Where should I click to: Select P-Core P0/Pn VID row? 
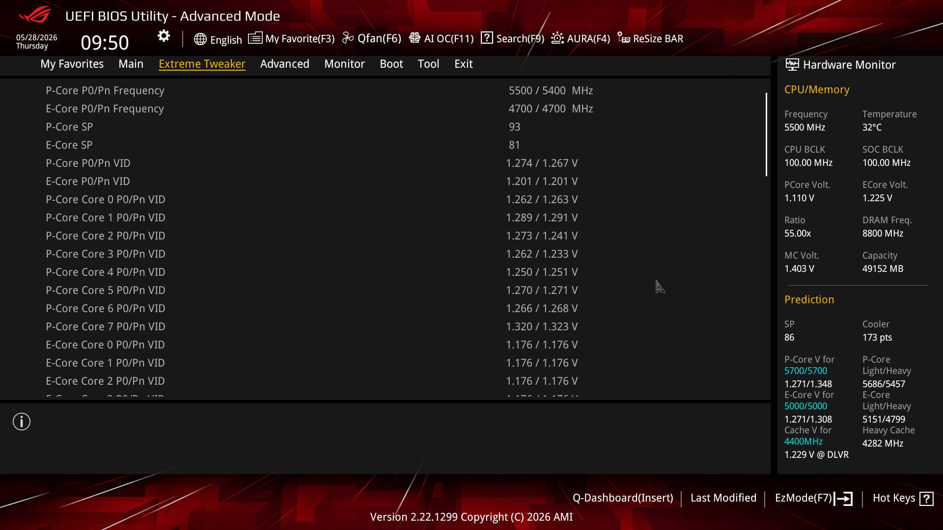(x=383, y=163)
